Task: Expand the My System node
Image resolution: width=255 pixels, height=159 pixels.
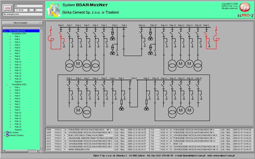Action: click(4, 133)
